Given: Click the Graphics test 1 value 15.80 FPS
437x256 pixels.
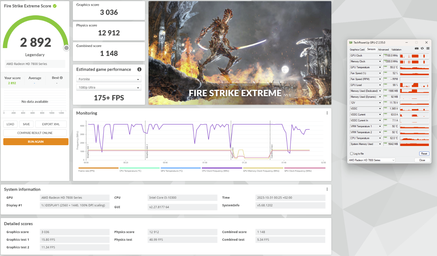Looking at the screenshot, I should coord(75,240).
